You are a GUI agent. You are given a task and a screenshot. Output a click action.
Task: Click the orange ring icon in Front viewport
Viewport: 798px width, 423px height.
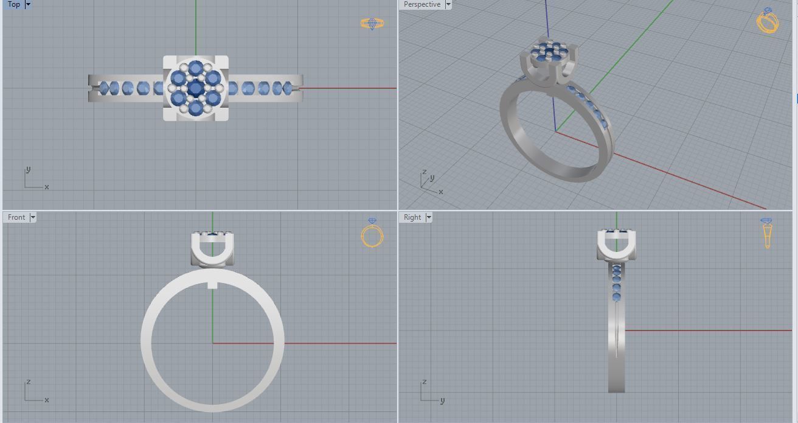[372, 232]
